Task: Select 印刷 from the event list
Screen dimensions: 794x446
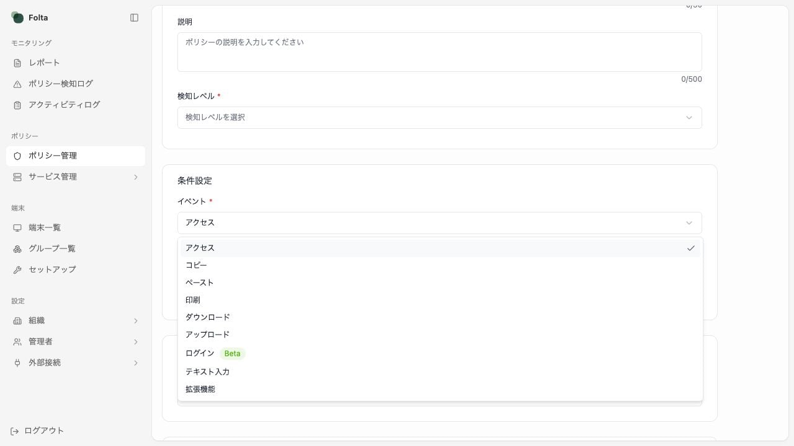Action: (440, 300)
